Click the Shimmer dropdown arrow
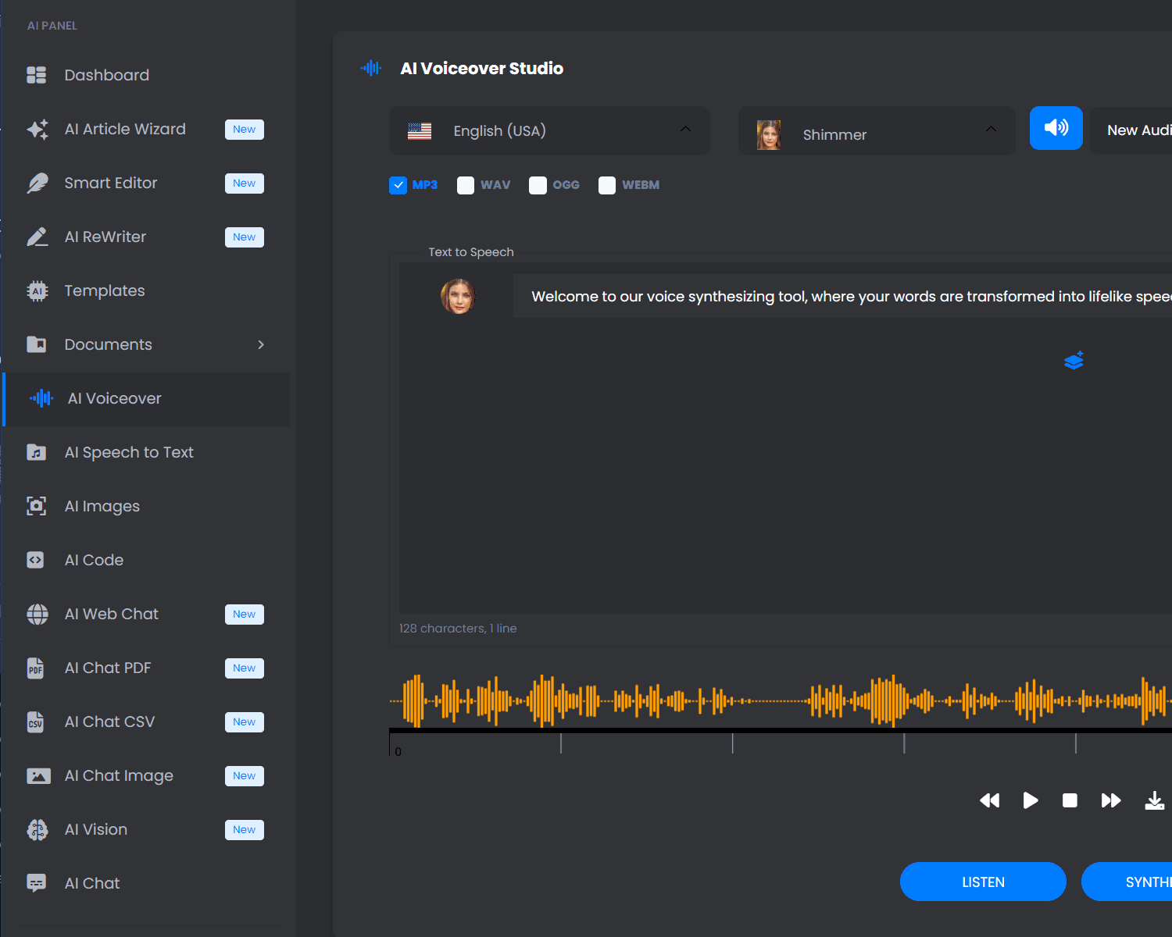Viewport: 1172px width, 937px height. 991,129
